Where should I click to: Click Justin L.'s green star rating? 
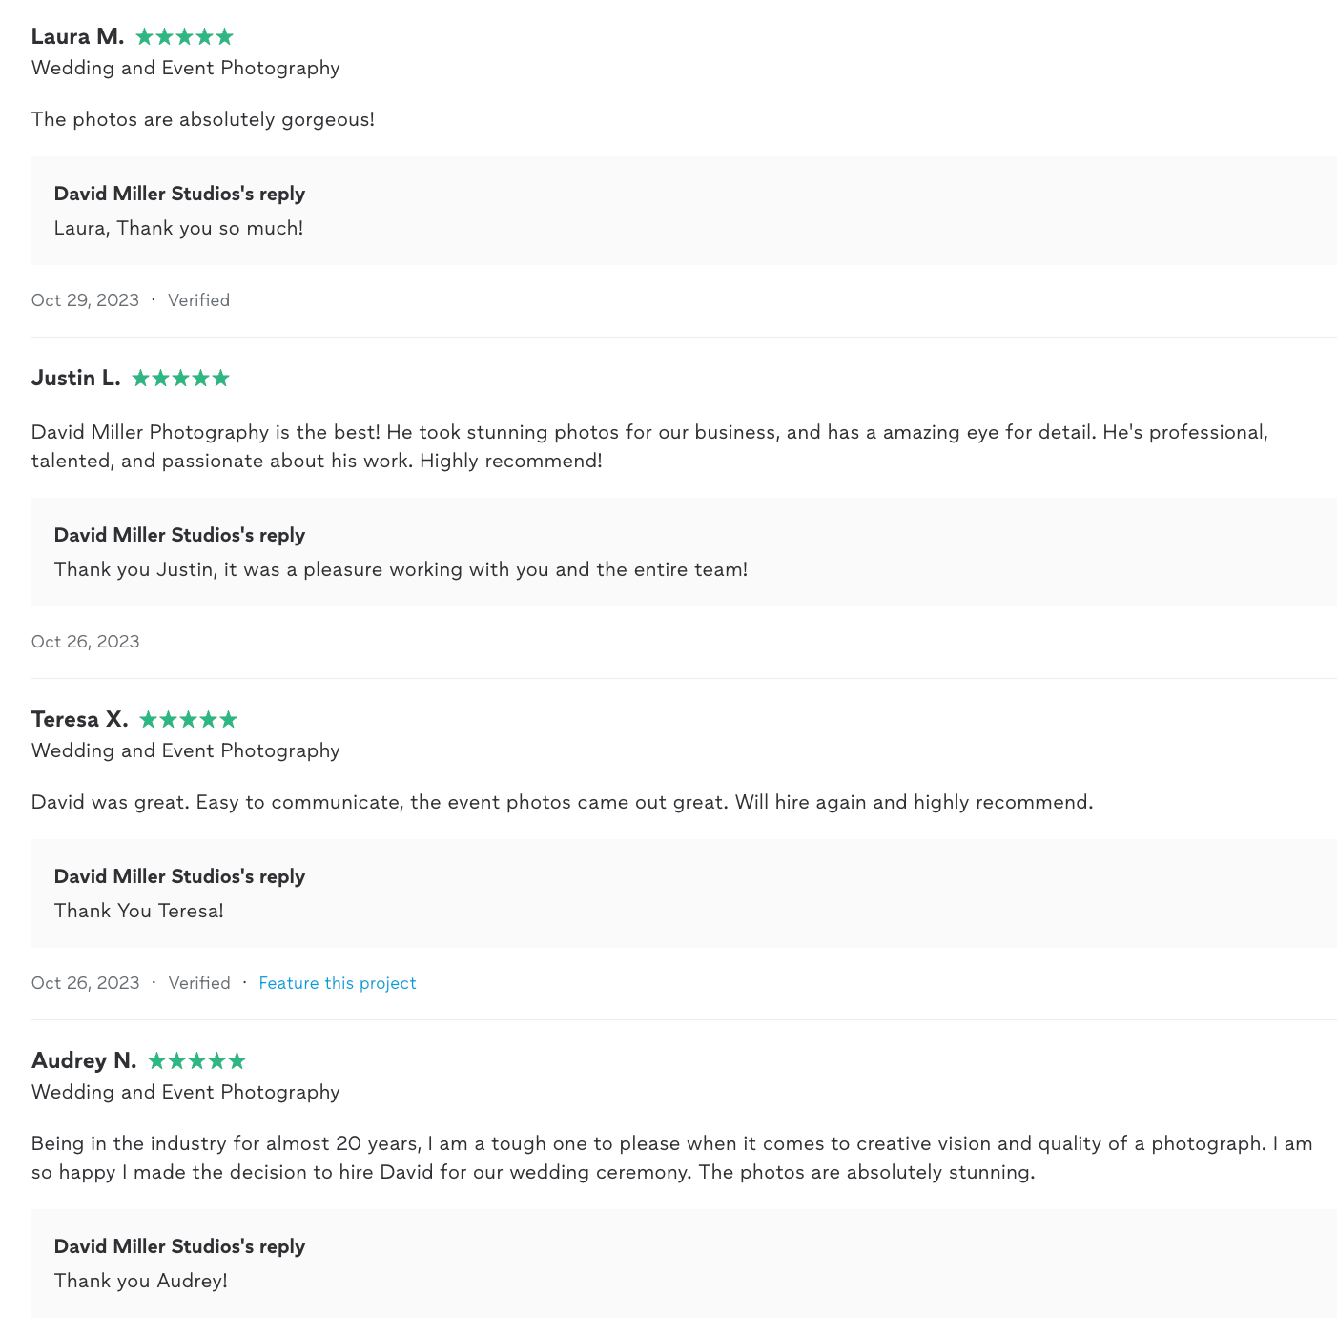[x=180, y=379]
